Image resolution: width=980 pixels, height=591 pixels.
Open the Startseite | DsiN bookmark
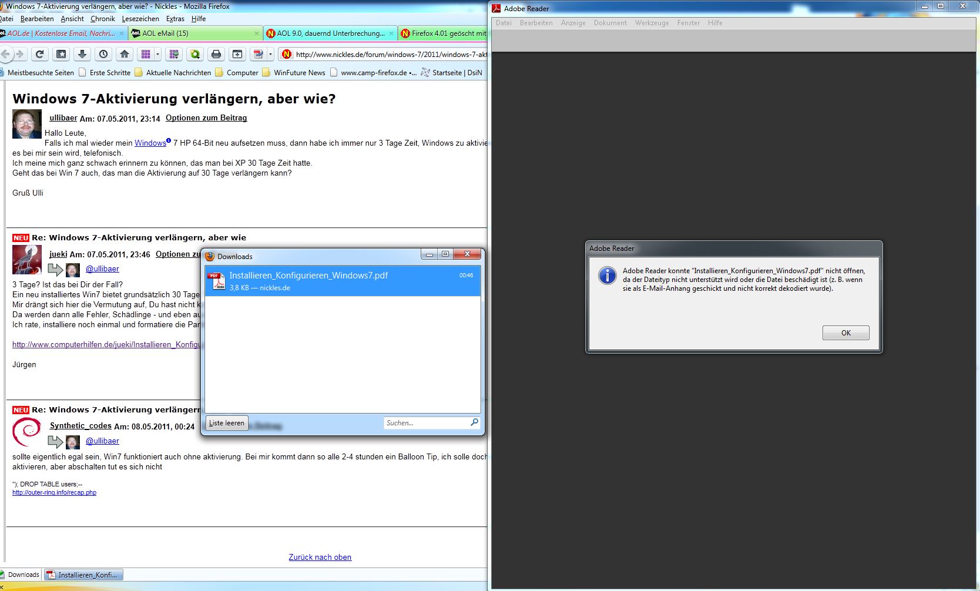(452, 73)
